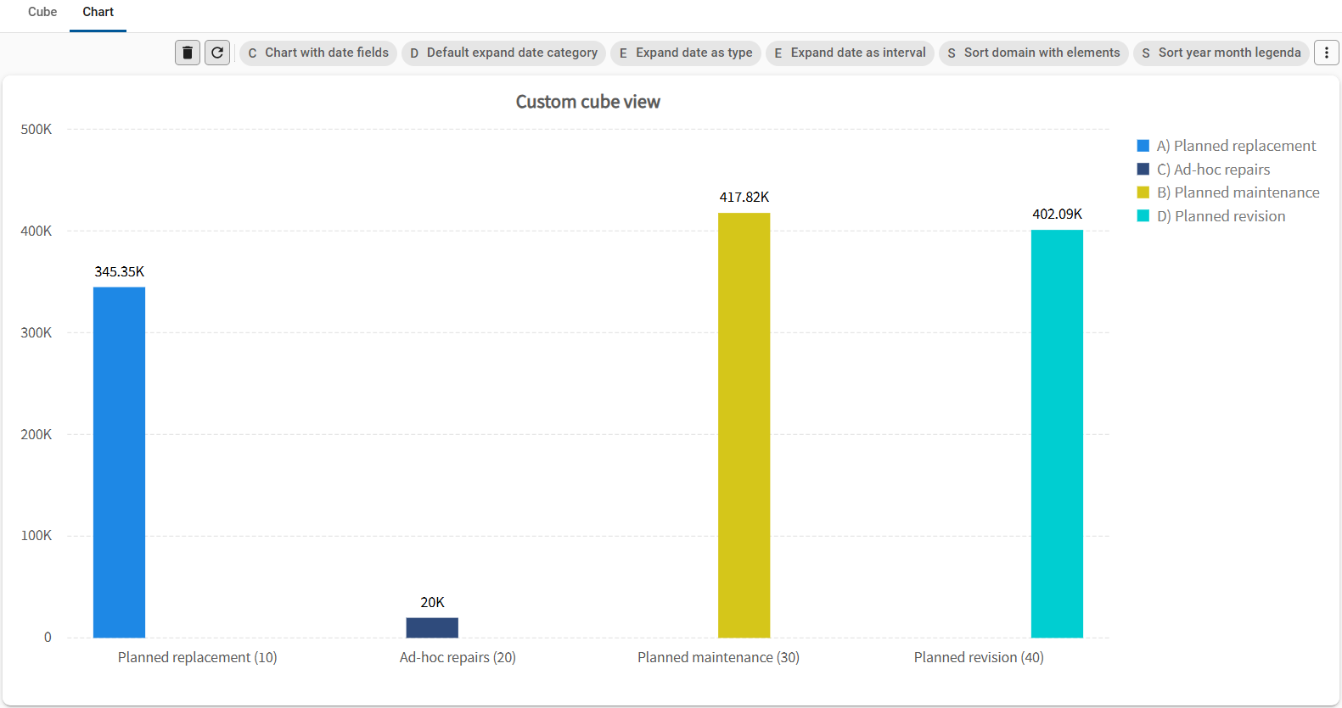Switch to the Cube tab
1342x708 pixels.
pos(42,12)
